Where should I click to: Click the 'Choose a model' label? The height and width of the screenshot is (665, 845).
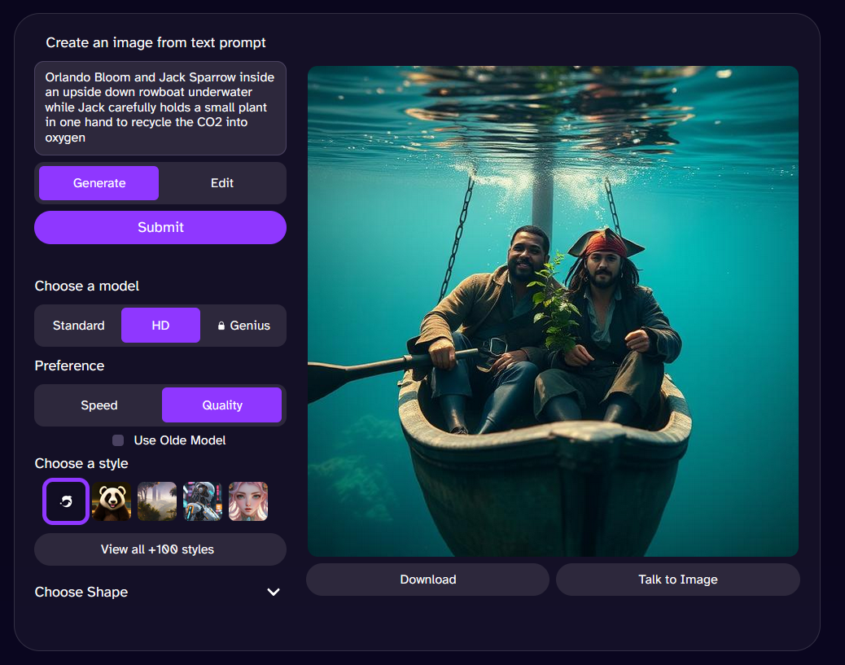point(87,287)
